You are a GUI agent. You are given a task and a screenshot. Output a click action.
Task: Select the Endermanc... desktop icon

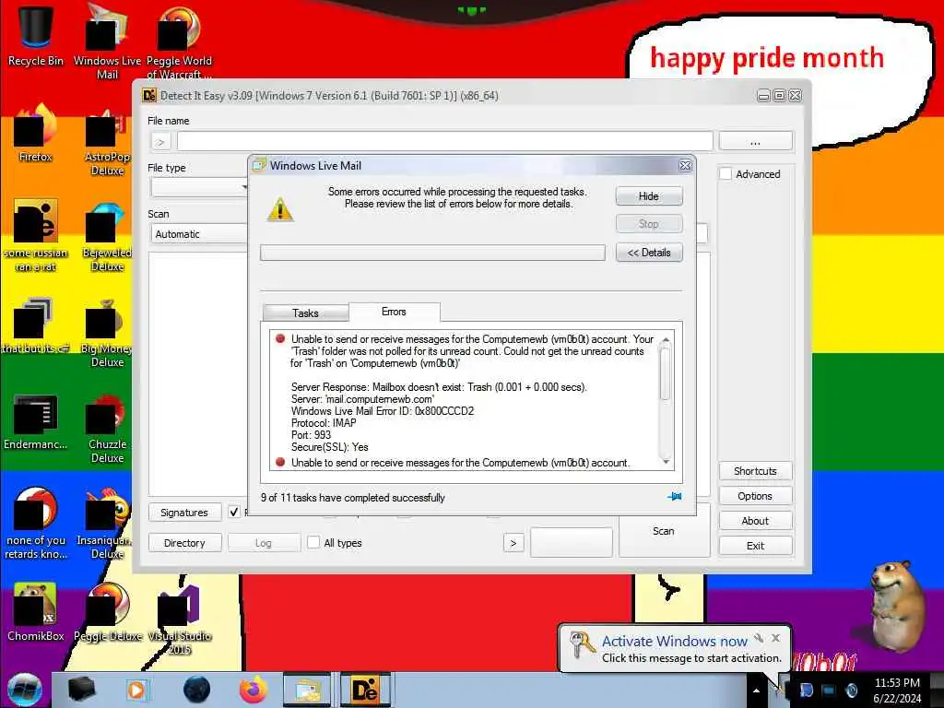point(36,421)
